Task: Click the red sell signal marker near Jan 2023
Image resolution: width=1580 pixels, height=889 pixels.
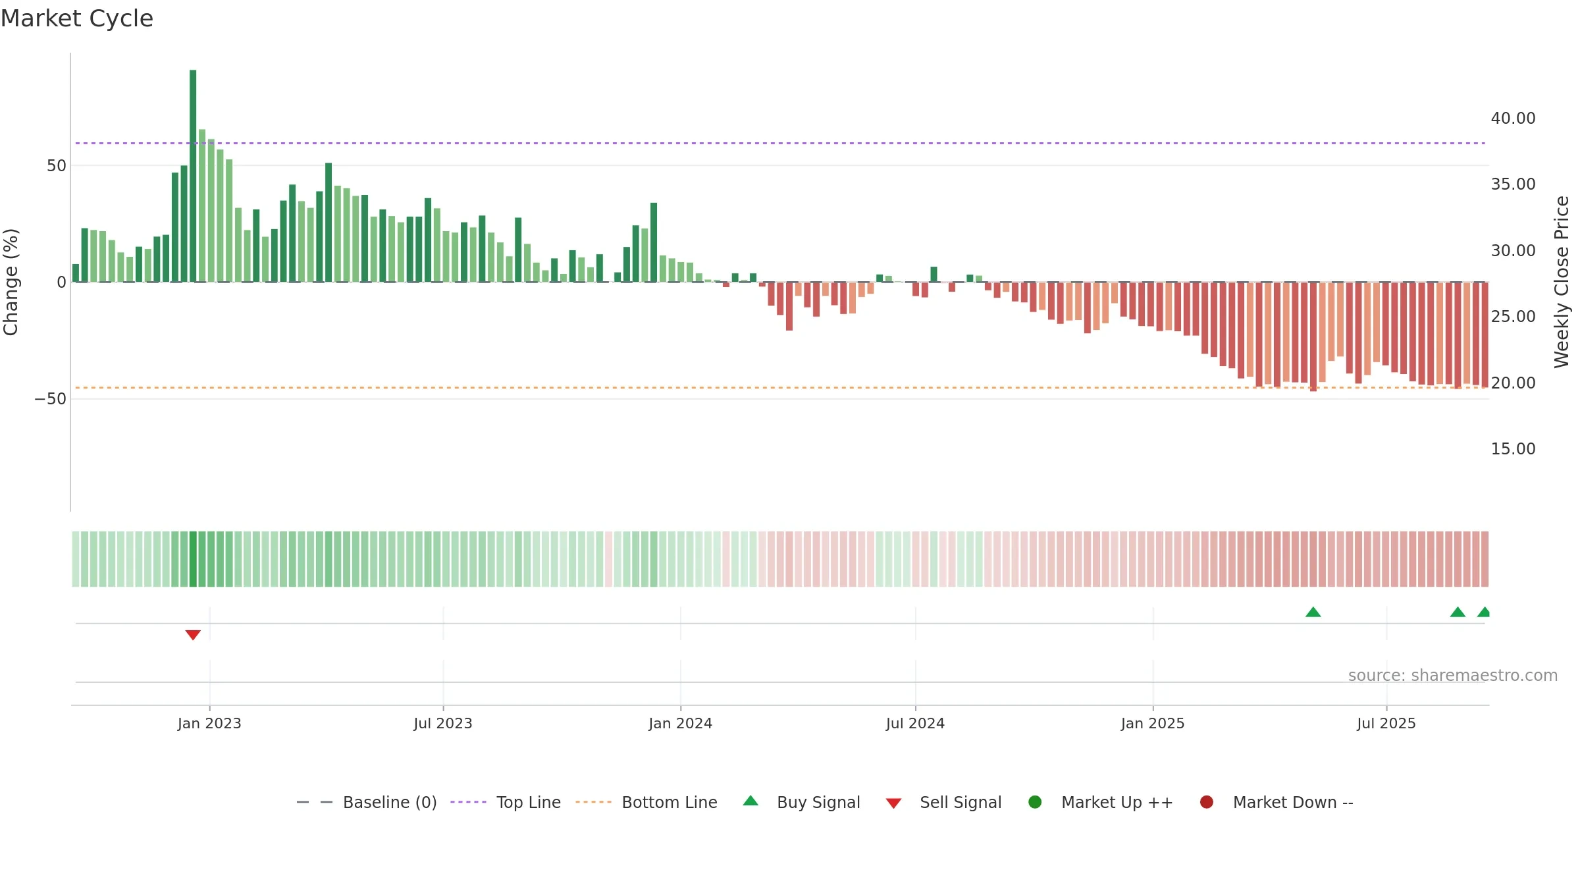Action: coord(193,635)
